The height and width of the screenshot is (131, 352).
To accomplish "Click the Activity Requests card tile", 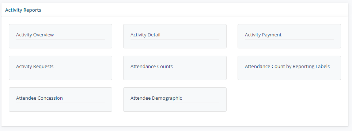I will pyautogui.click(x=60, y=68).
